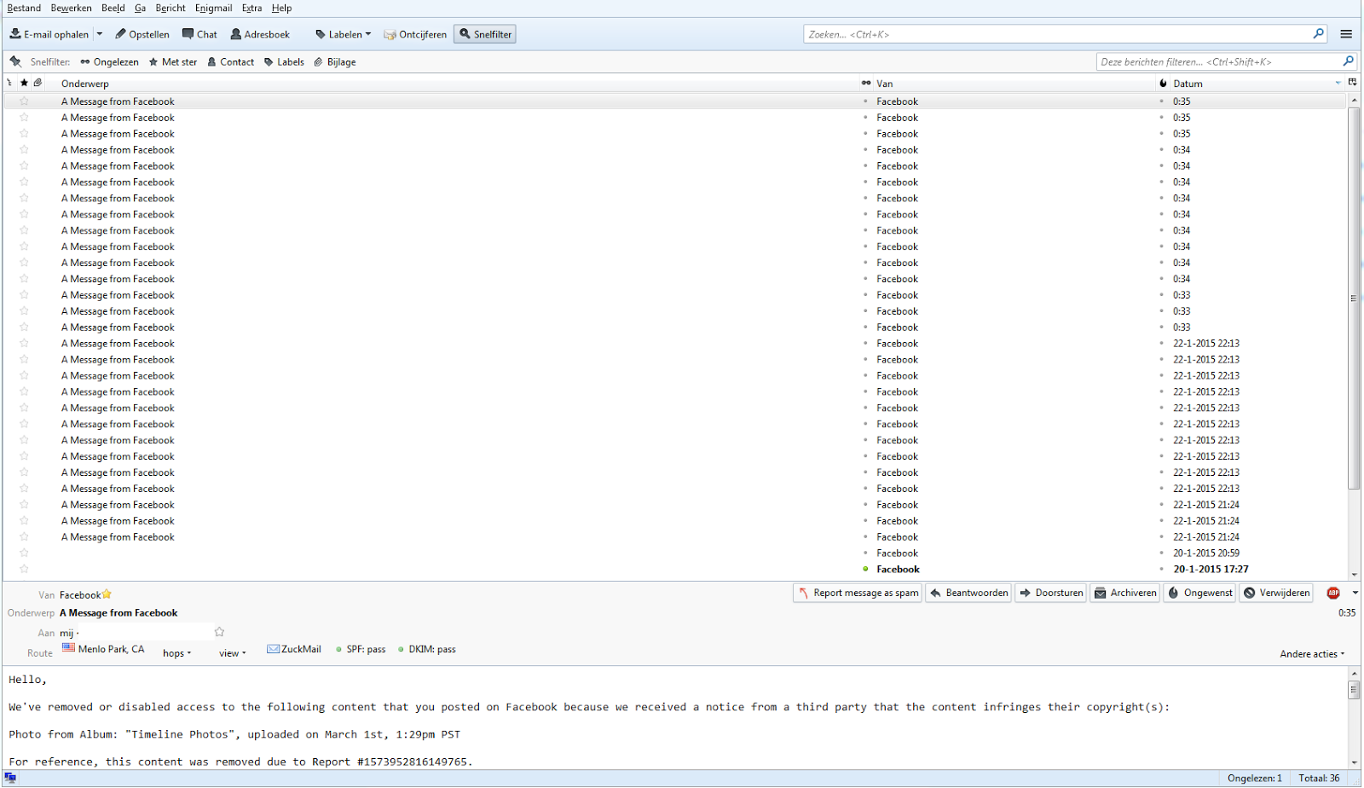Open the Adresboek address book
Viewport: 1364px width, 788px height.
pos(260,34)
